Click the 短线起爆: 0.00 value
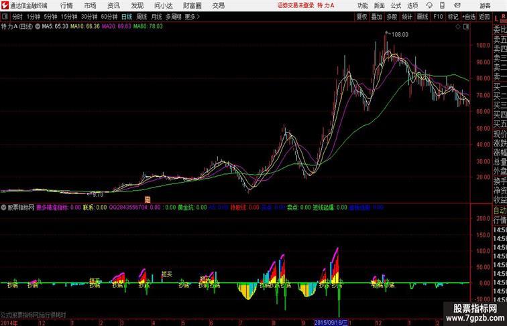 pyautogui.click(x=330, y=208)
